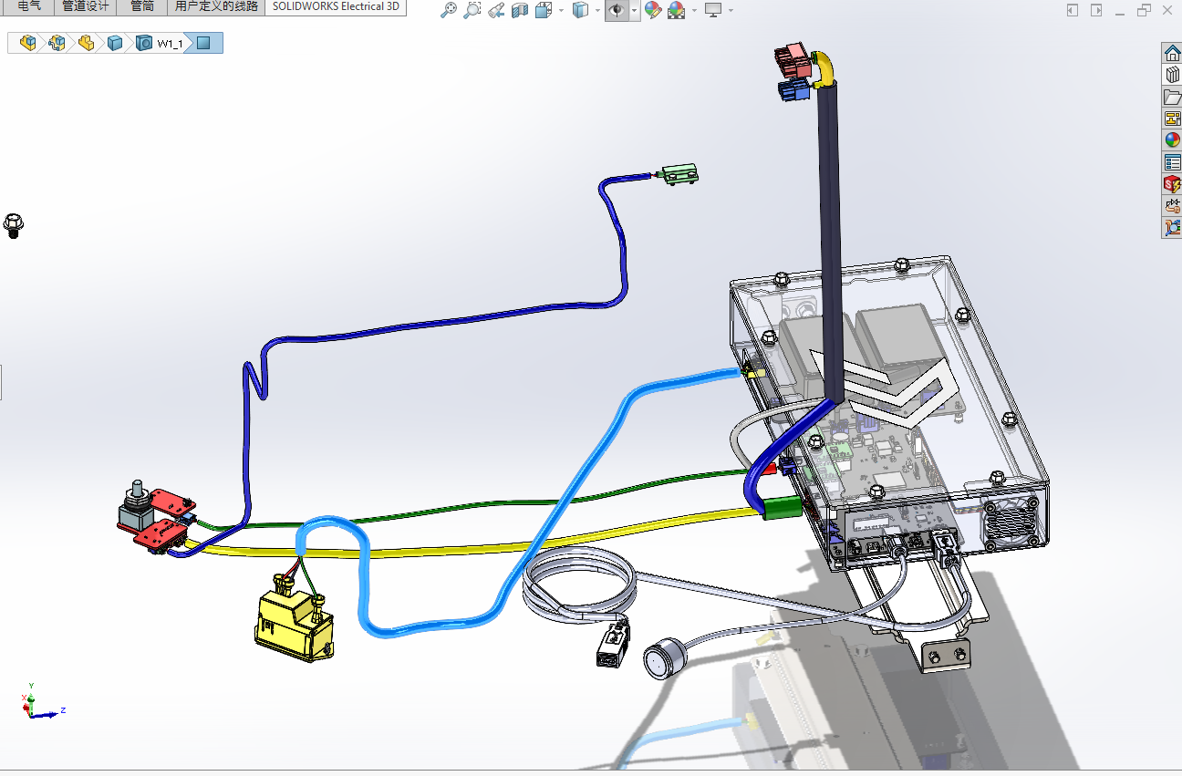
Task: Select the Zoom to Area tool
Action: click(x=472, y=11)
